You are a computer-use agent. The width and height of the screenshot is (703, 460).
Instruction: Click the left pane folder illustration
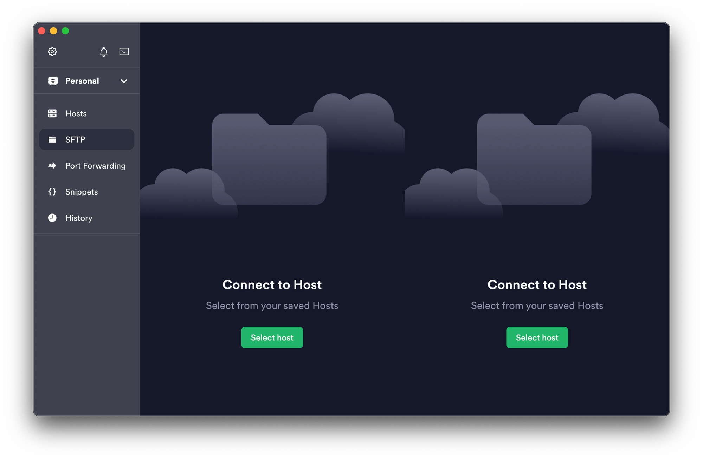click(x=269, y=160)
